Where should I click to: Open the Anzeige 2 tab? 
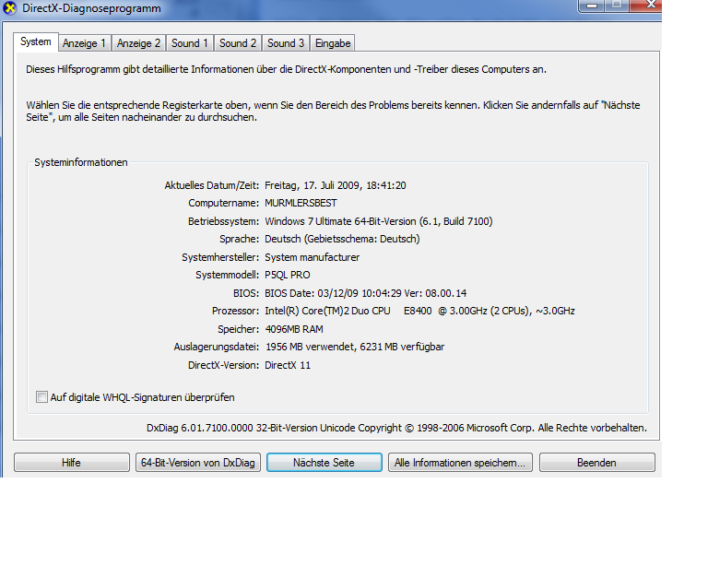[x=138, y=43]
